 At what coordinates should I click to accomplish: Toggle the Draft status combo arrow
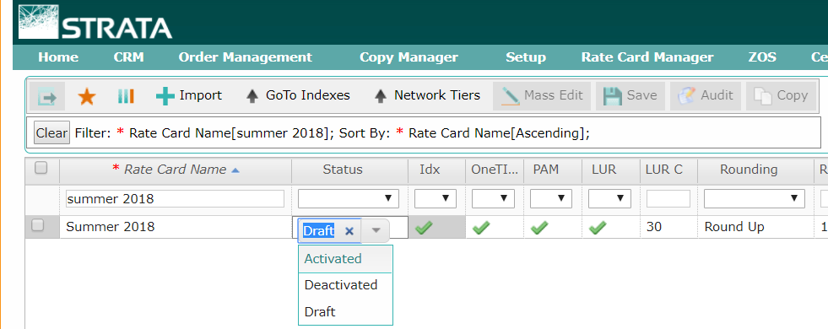click(x=376, y=231)
